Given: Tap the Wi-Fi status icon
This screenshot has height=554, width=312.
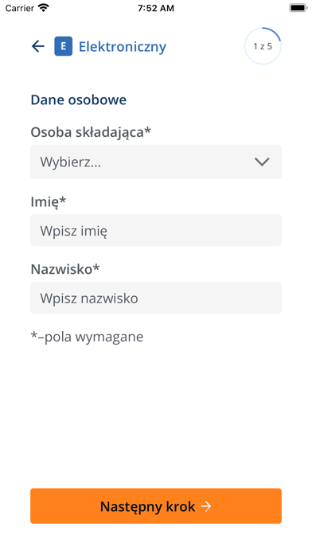Looking at the screenshot, I should click(x=44, y=8).
